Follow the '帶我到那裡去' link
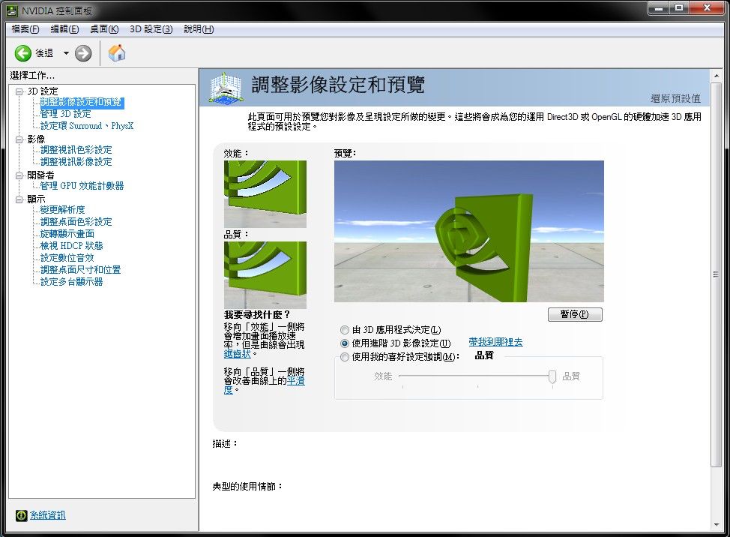This screenshot has width=730, height=537. (x=495, y=342)
